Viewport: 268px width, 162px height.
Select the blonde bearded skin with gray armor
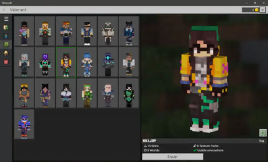point(45,31)
